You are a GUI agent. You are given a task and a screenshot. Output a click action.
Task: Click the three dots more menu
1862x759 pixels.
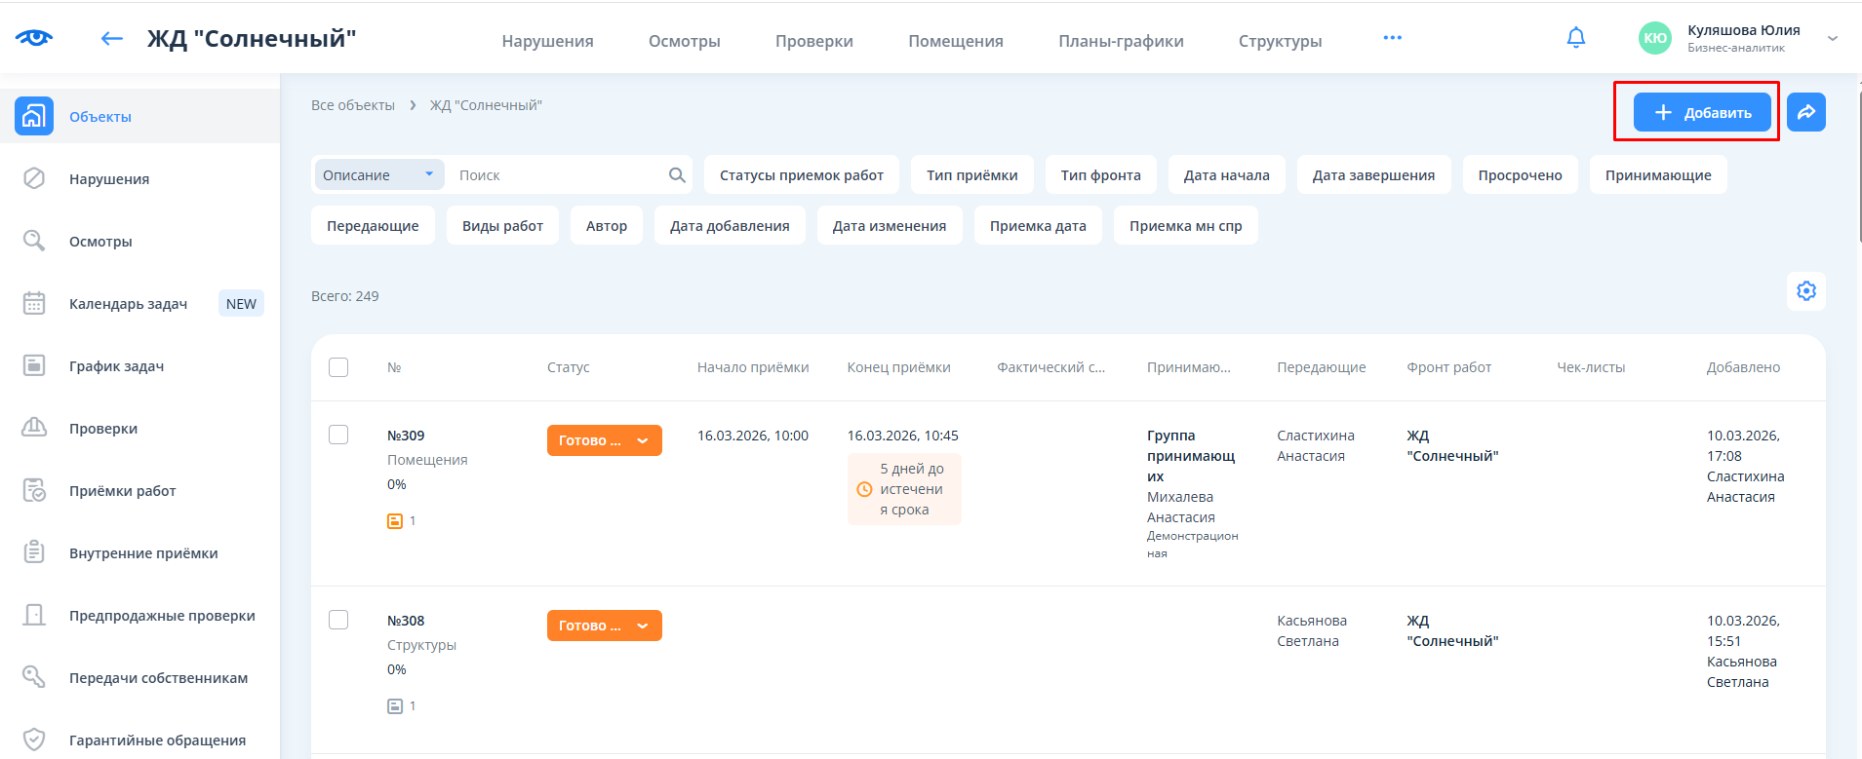pyautogui.click(x=1392, y=38)
